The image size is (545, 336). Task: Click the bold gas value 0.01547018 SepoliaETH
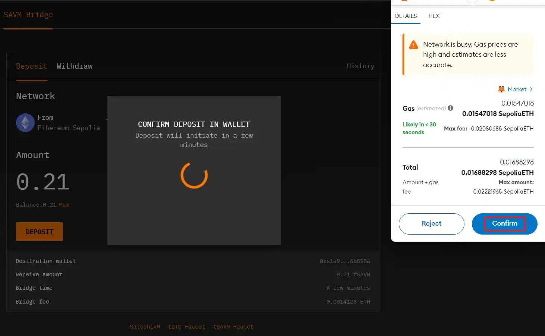point(498,114)
